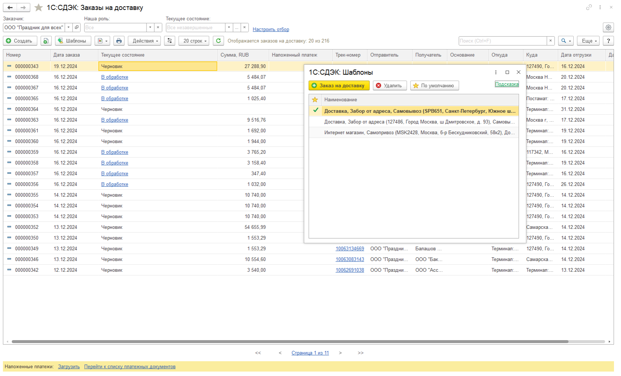The image size is (621, 376).
Task: Open tracking number 10062691038
Action: pyautogui.click(x=350, y=270)
